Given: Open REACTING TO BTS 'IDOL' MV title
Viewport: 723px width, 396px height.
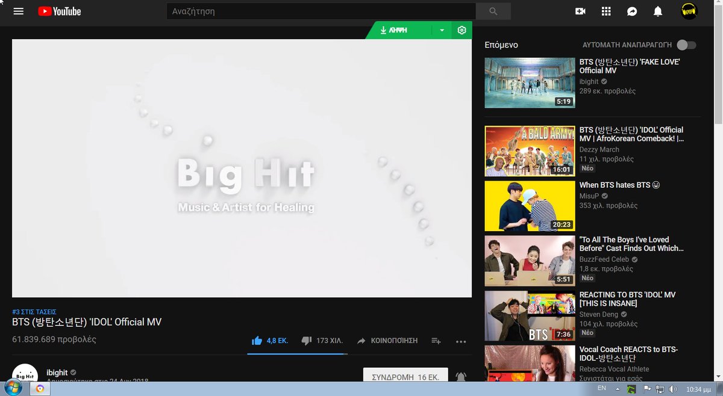Looking at the screenshot, I should tap(627, 299).
